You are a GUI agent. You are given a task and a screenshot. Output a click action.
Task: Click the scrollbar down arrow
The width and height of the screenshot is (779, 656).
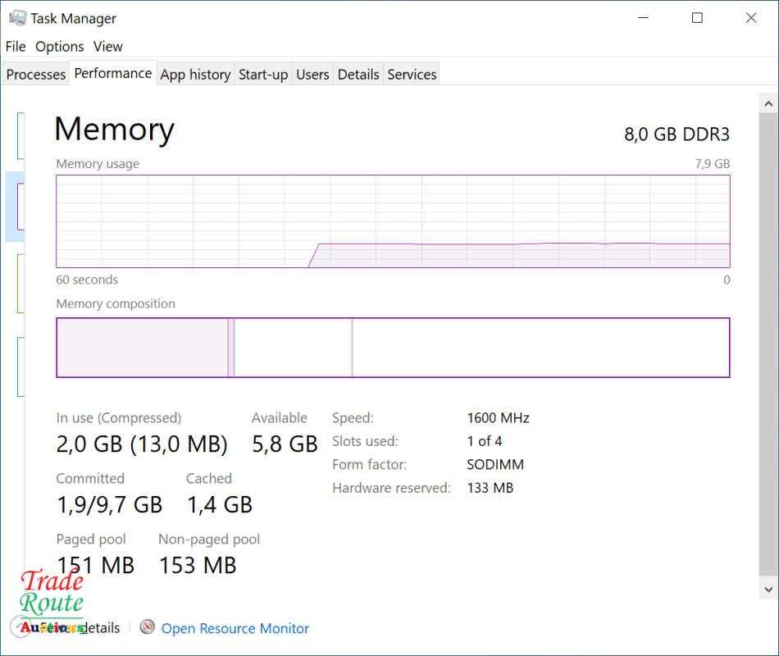coord(768,588)
